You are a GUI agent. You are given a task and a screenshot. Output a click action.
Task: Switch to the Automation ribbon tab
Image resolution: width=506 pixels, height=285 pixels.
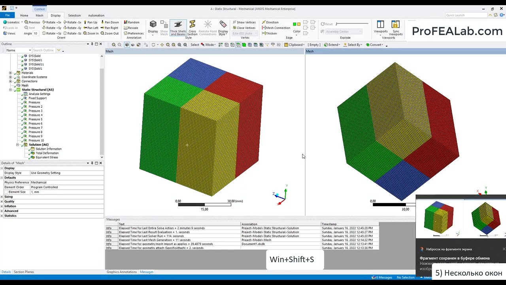click(x=96, y=15)
